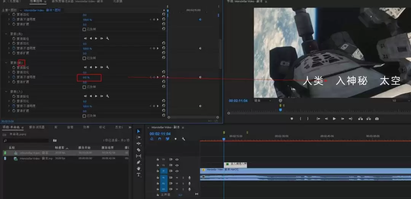Open mask tracking options wrench for 蒙版(类)
The height and width of the screenshot is (199, 411).
pyautogui.click(x=107, y=38)
